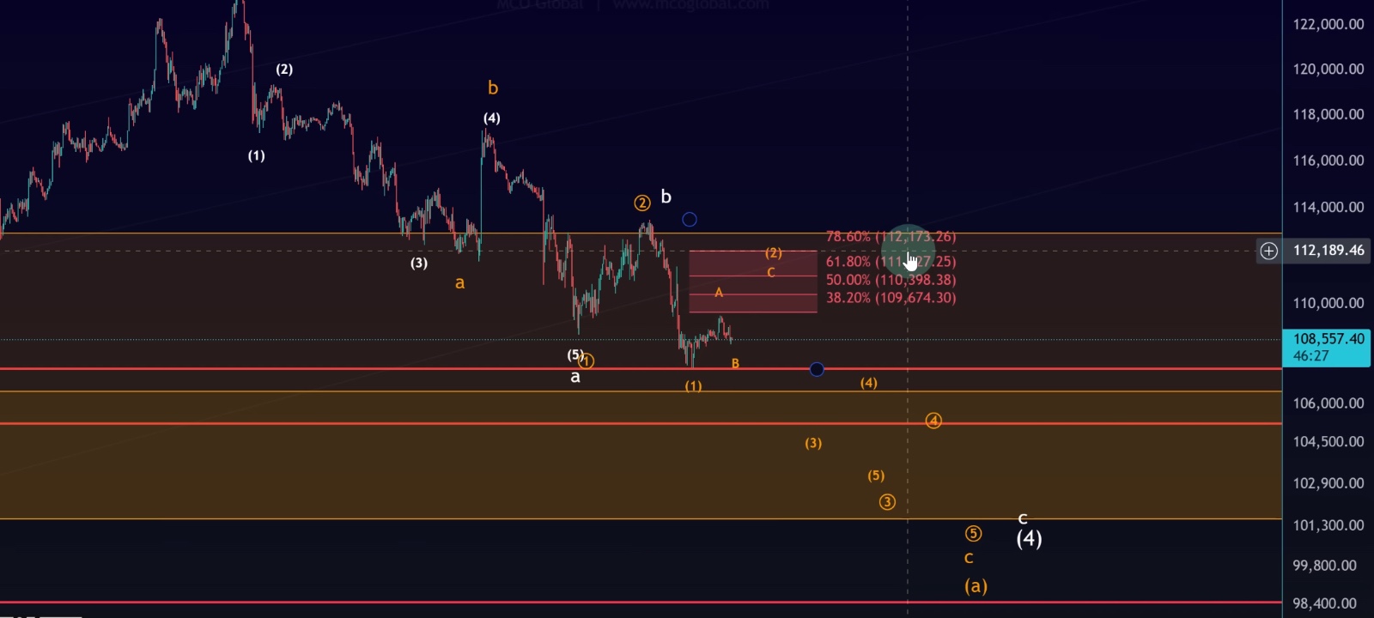Select the circled orange 3 wave marker
This screenshot has height=618, width=1374.
887,502
